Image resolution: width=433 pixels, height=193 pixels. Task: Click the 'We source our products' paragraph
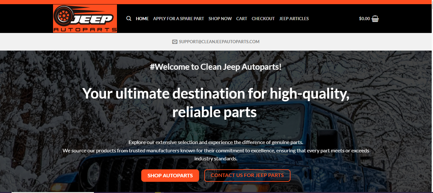point(216,154)
